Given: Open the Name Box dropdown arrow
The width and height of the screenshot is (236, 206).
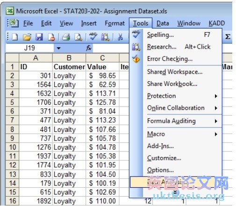Looking at the screenshot, I should tap(58, 48).
